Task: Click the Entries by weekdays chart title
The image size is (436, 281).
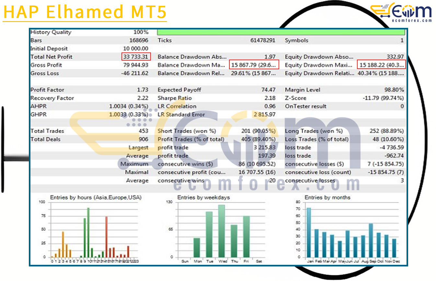Action: point(203,197)
